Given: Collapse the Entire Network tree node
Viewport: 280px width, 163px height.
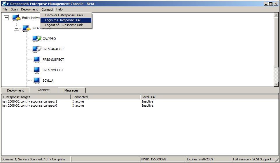Looking at the screenshot, I should 6,18.
